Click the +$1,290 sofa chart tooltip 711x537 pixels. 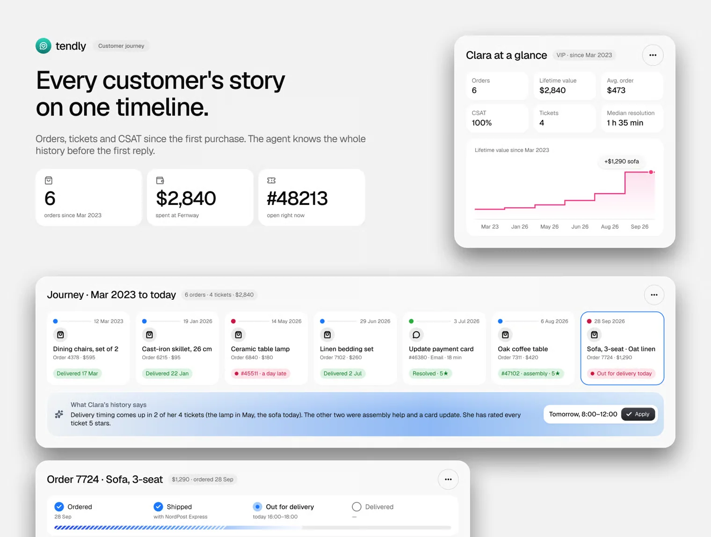coord(621,161)
